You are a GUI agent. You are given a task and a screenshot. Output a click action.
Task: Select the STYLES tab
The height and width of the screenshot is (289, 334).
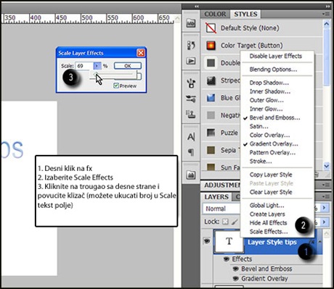[245, 14]
